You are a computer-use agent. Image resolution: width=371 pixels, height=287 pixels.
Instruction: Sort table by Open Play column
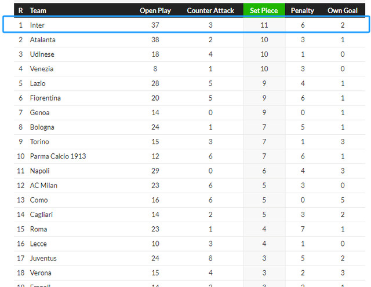coord(155,10)
